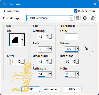
Task: Open the Fase bevel shape dropdown arrow
Action: coord(22,40)
